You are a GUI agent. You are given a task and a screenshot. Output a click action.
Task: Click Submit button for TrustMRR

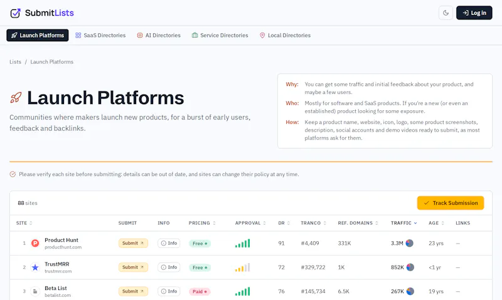tap(133, 267)
